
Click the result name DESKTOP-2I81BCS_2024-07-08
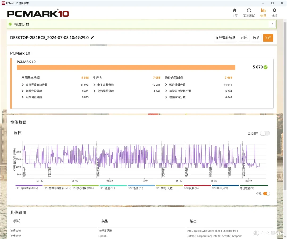click(49, 38)
